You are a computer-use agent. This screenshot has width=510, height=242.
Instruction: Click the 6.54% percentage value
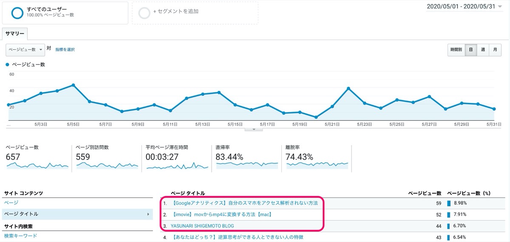(461, 237)
